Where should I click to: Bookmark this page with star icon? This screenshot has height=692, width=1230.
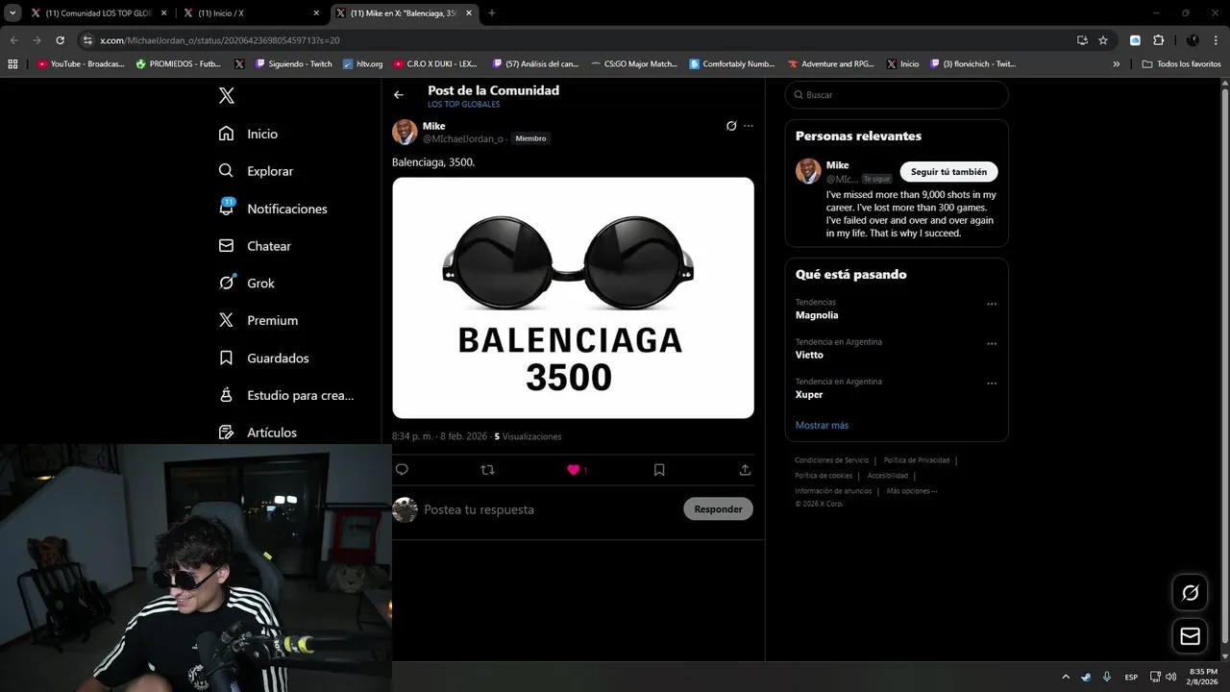(1103, 40)
